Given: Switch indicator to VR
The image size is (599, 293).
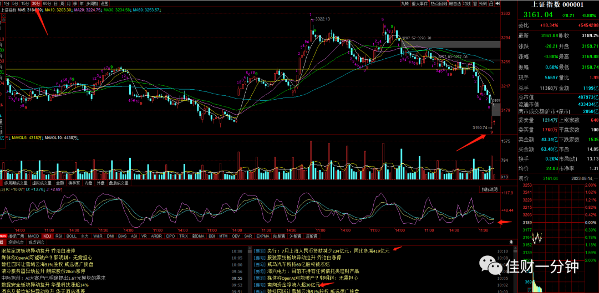Looking at the screenshot, I should 144,236.
